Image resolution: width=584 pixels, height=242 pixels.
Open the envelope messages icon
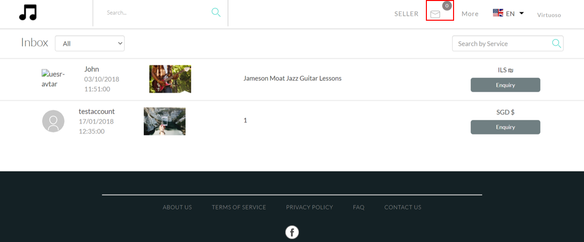[435, 14]
